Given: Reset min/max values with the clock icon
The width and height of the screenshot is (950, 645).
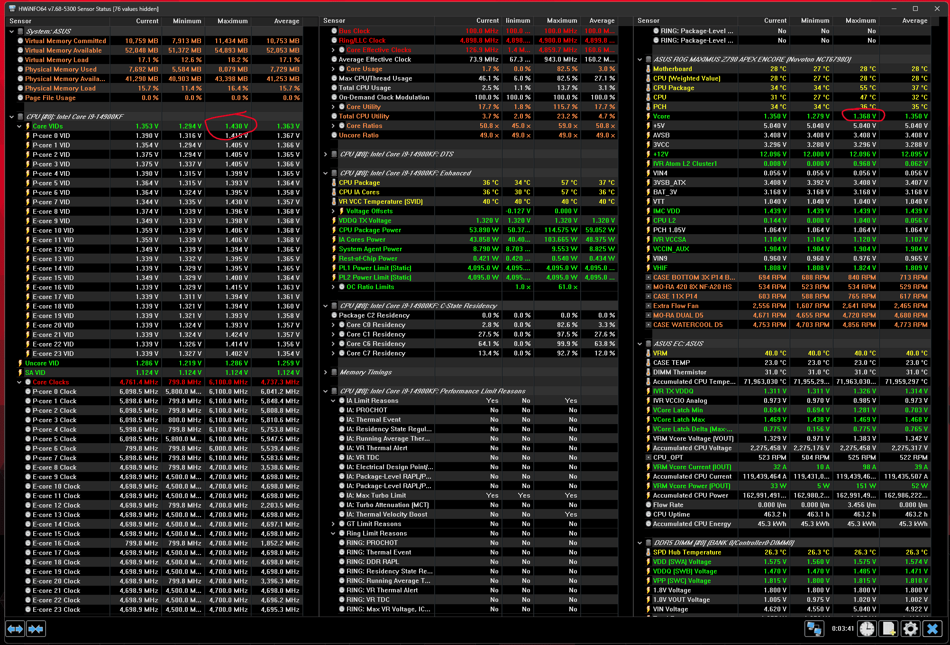Looking at the screenshot, I should click(x=867, y=629).
